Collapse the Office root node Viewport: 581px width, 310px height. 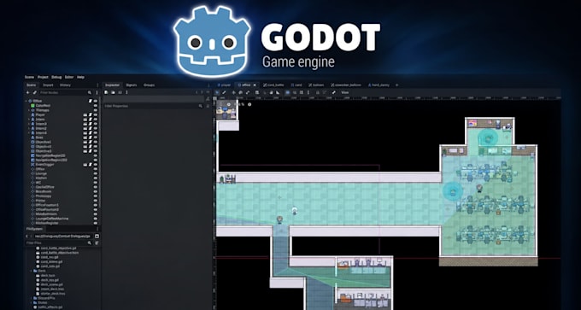tap(26, 101)
